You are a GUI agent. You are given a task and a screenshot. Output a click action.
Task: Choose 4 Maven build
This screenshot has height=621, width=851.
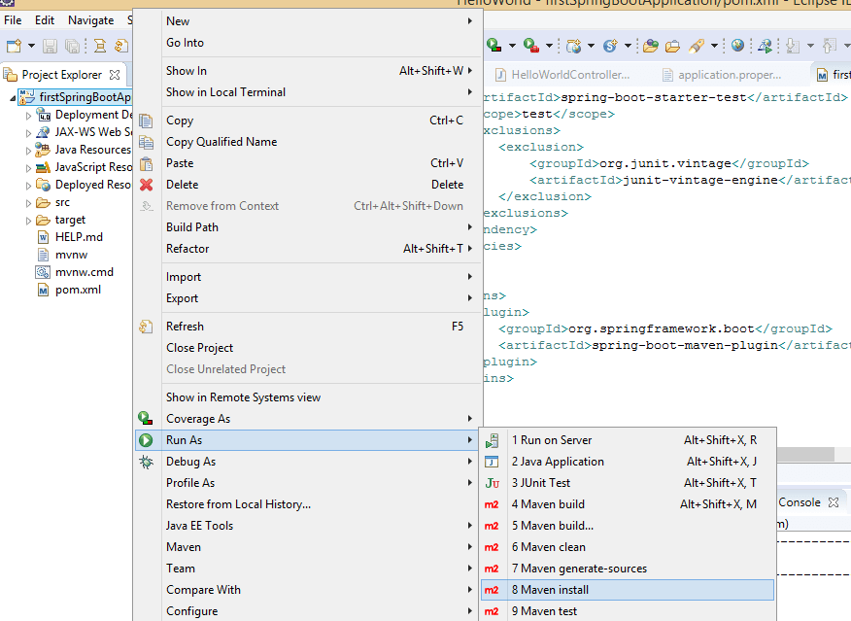coord(628,503)
